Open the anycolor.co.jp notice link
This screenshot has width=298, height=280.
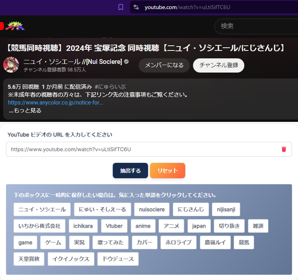pos(56,103)
